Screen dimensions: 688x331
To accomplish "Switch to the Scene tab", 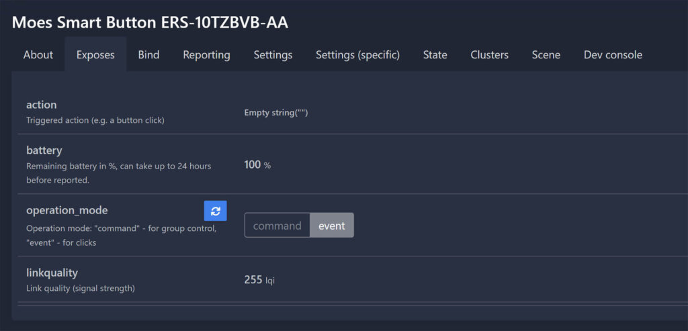I will click(x=546, y=55).
